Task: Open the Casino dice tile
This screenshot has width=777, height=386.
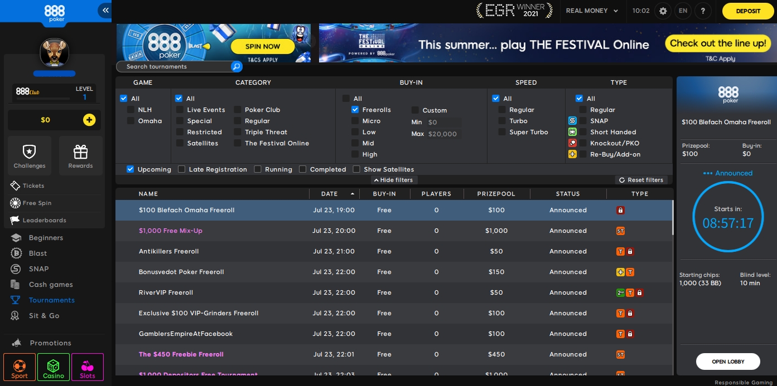Action: tap(54, 368)
